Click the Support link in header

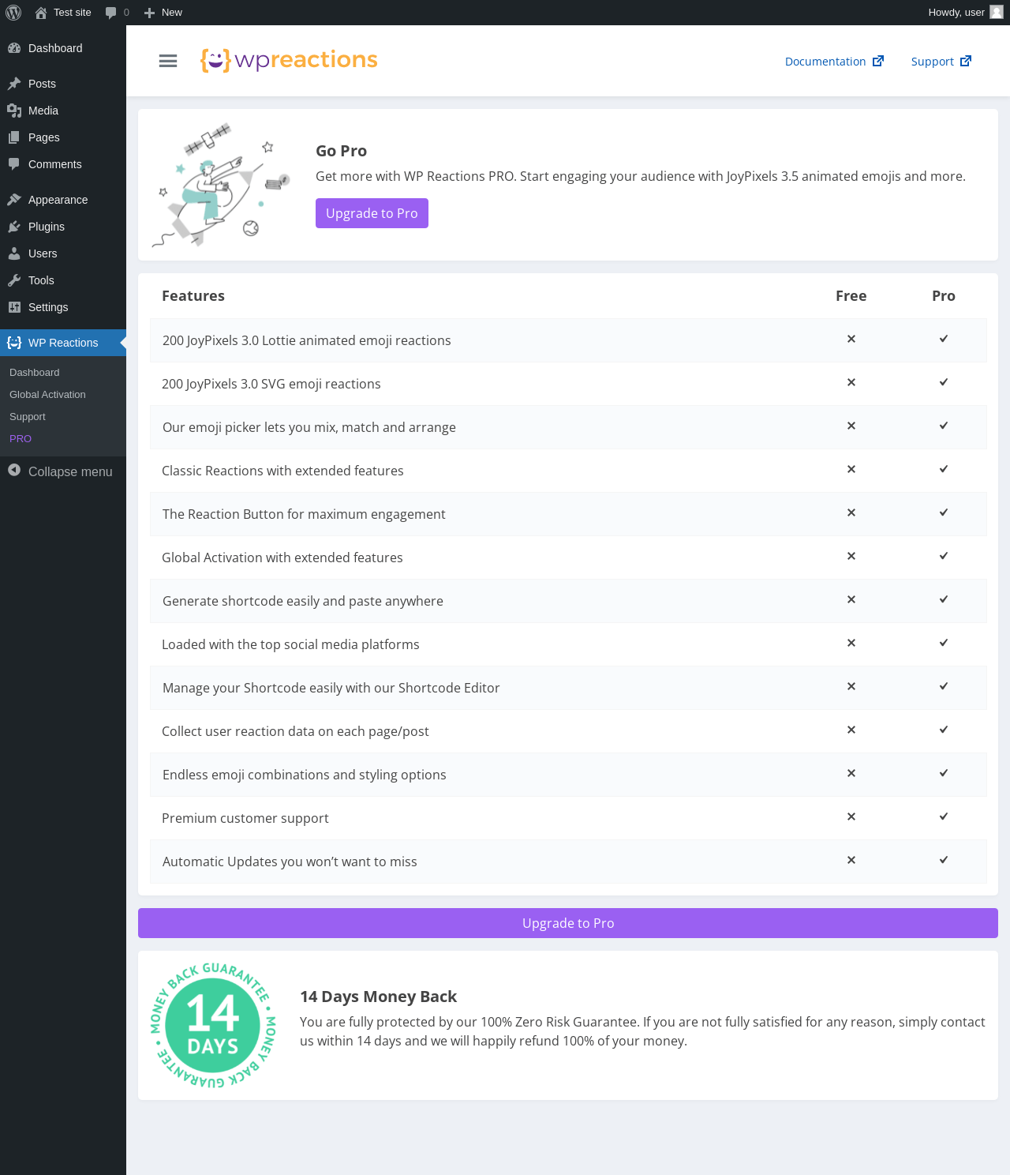[x=941, y=62]
